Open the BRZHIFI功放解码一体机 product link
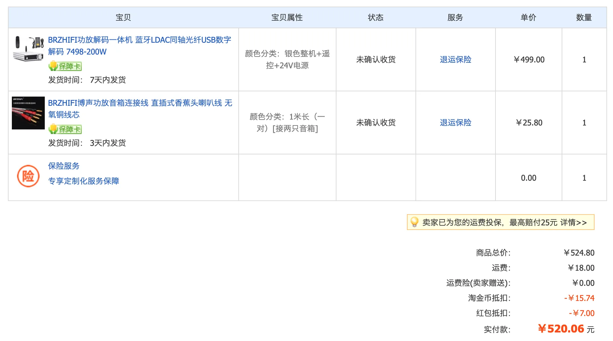Viewport: 613px width, 341px height. 140,46
